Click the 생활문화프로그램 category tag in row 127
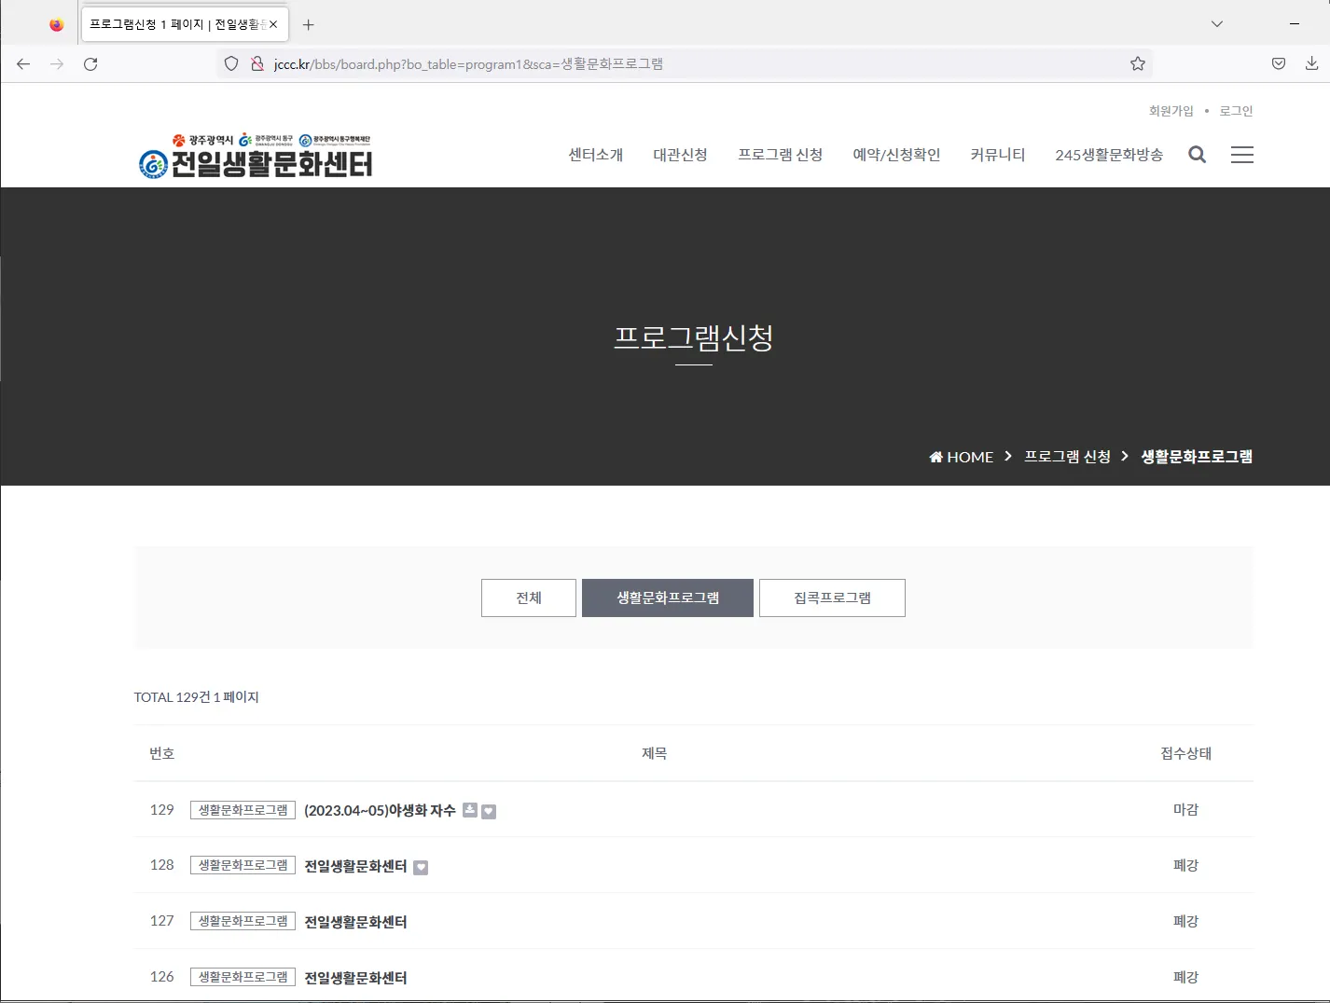This screenshot has width=1330, height=1003. pyautogui.click(x=242, y=921)
